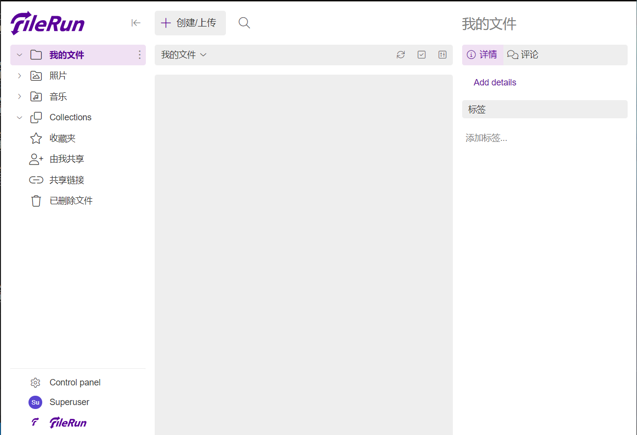Image resolution: width=637 pixels, height=435 pixels.
Task: Select the 详情 tab
Action: pyautogui.click(x=483, y=54)
